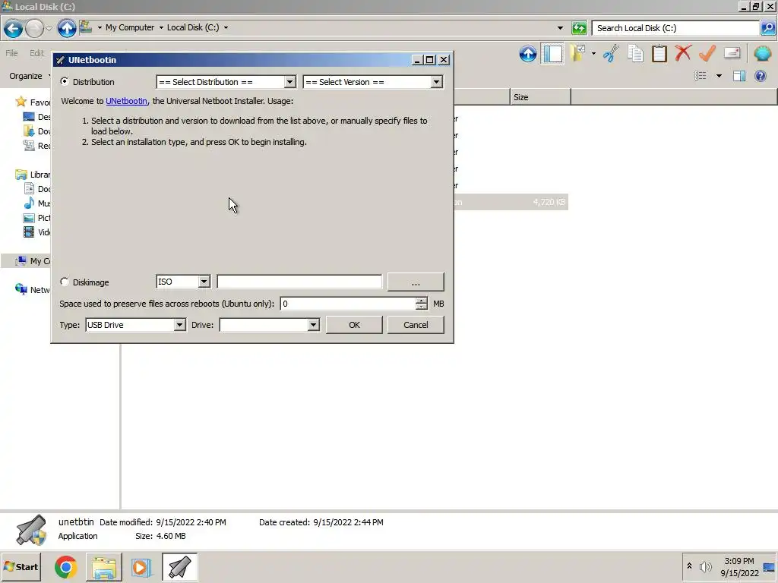
Task: Click the red X Delete icon
Action: point(683,53)
